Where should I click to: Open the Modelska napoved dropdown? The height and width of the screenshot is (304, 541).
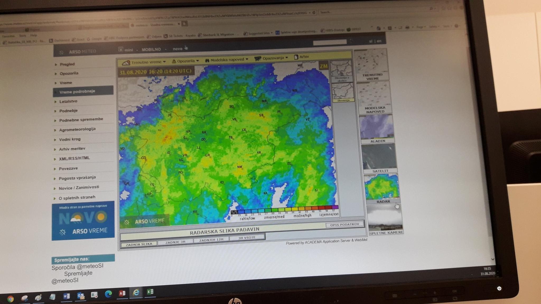click(x=227, y=60)
